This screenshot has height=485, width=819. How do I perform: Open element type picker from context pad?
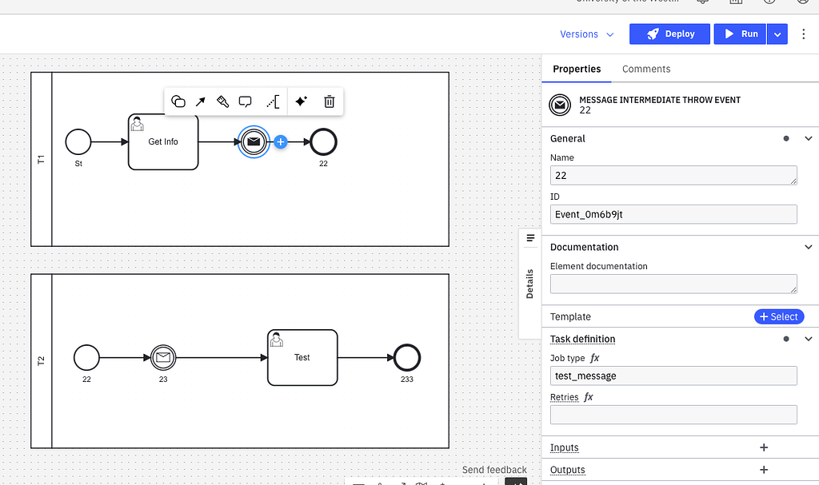point(178,101)
